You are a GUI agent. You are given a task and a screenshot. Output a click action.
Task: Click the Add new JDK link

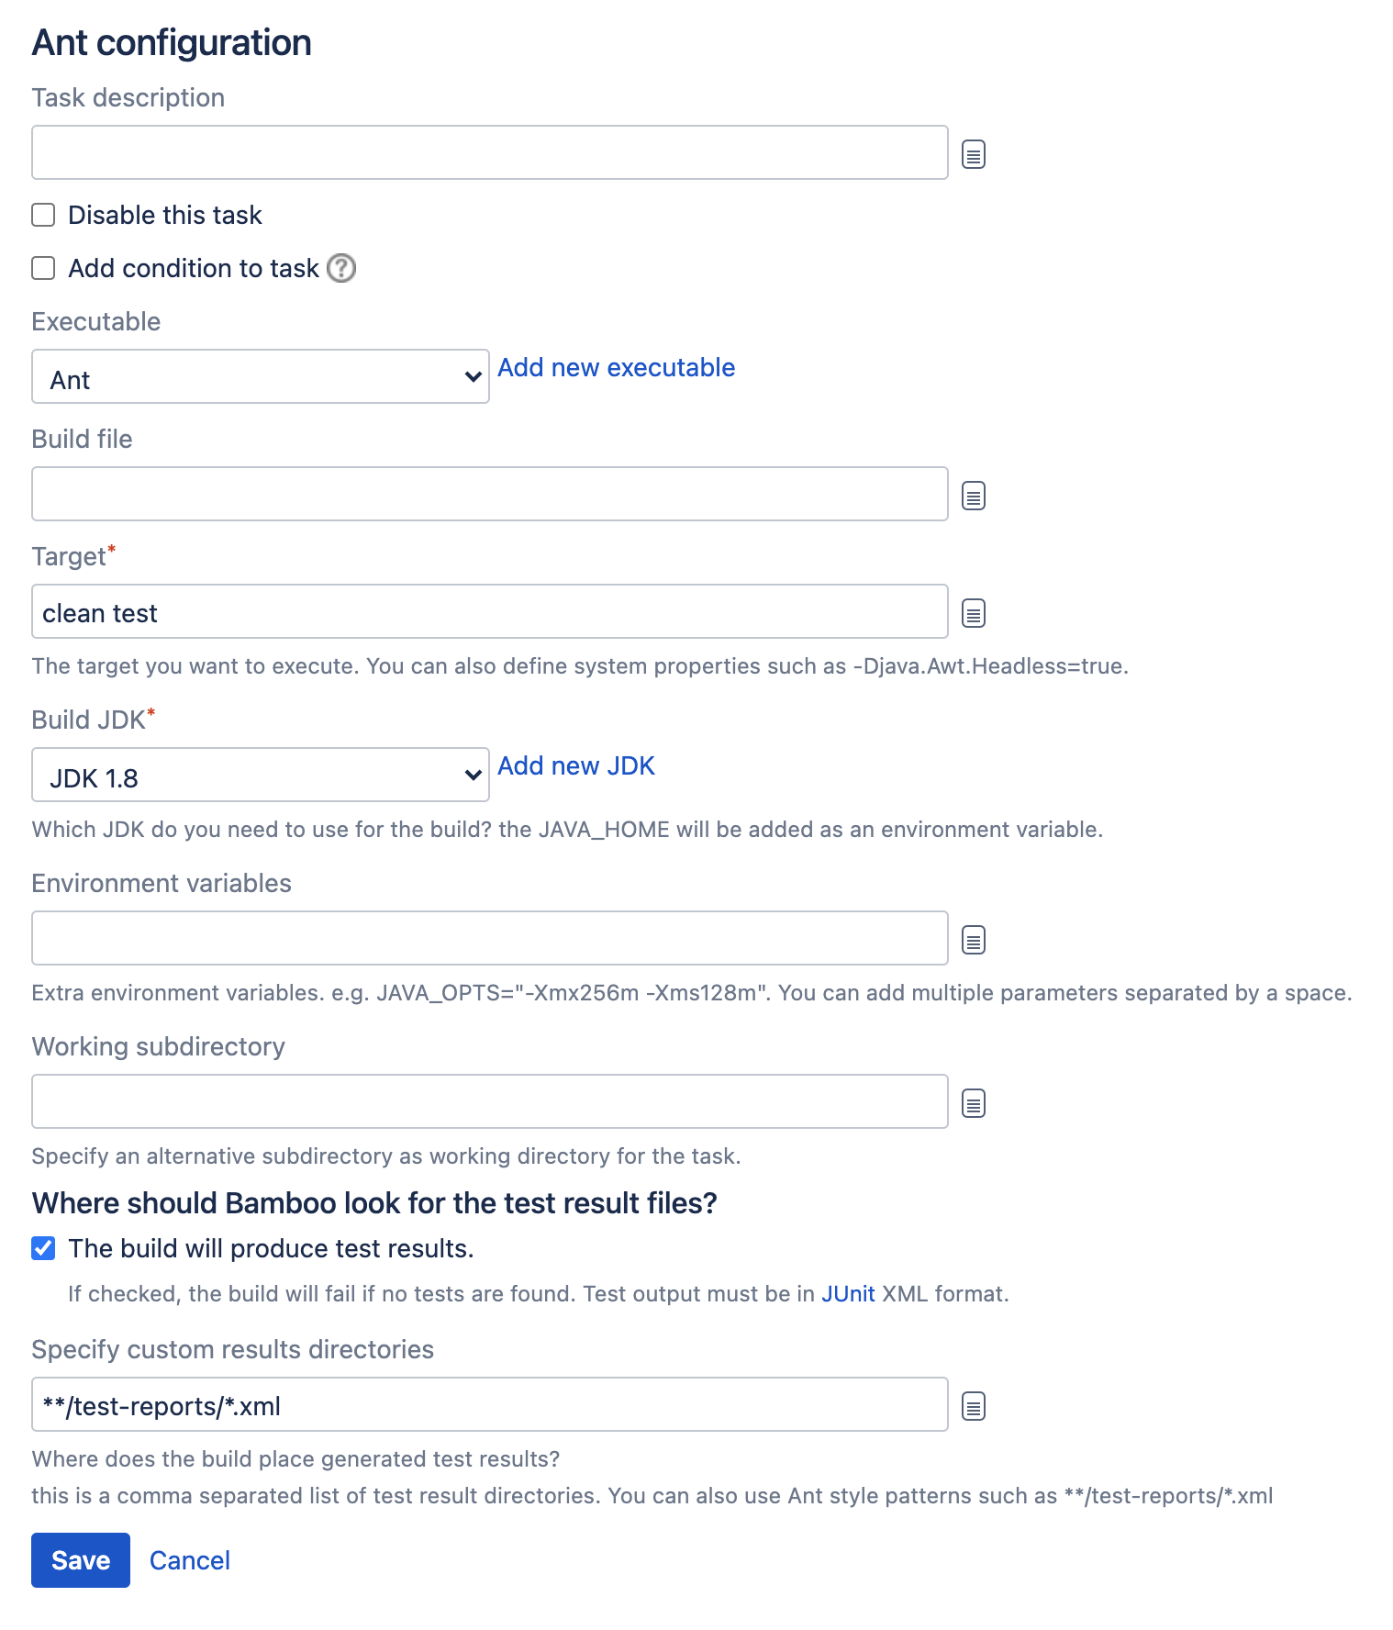tap(575, 765)
